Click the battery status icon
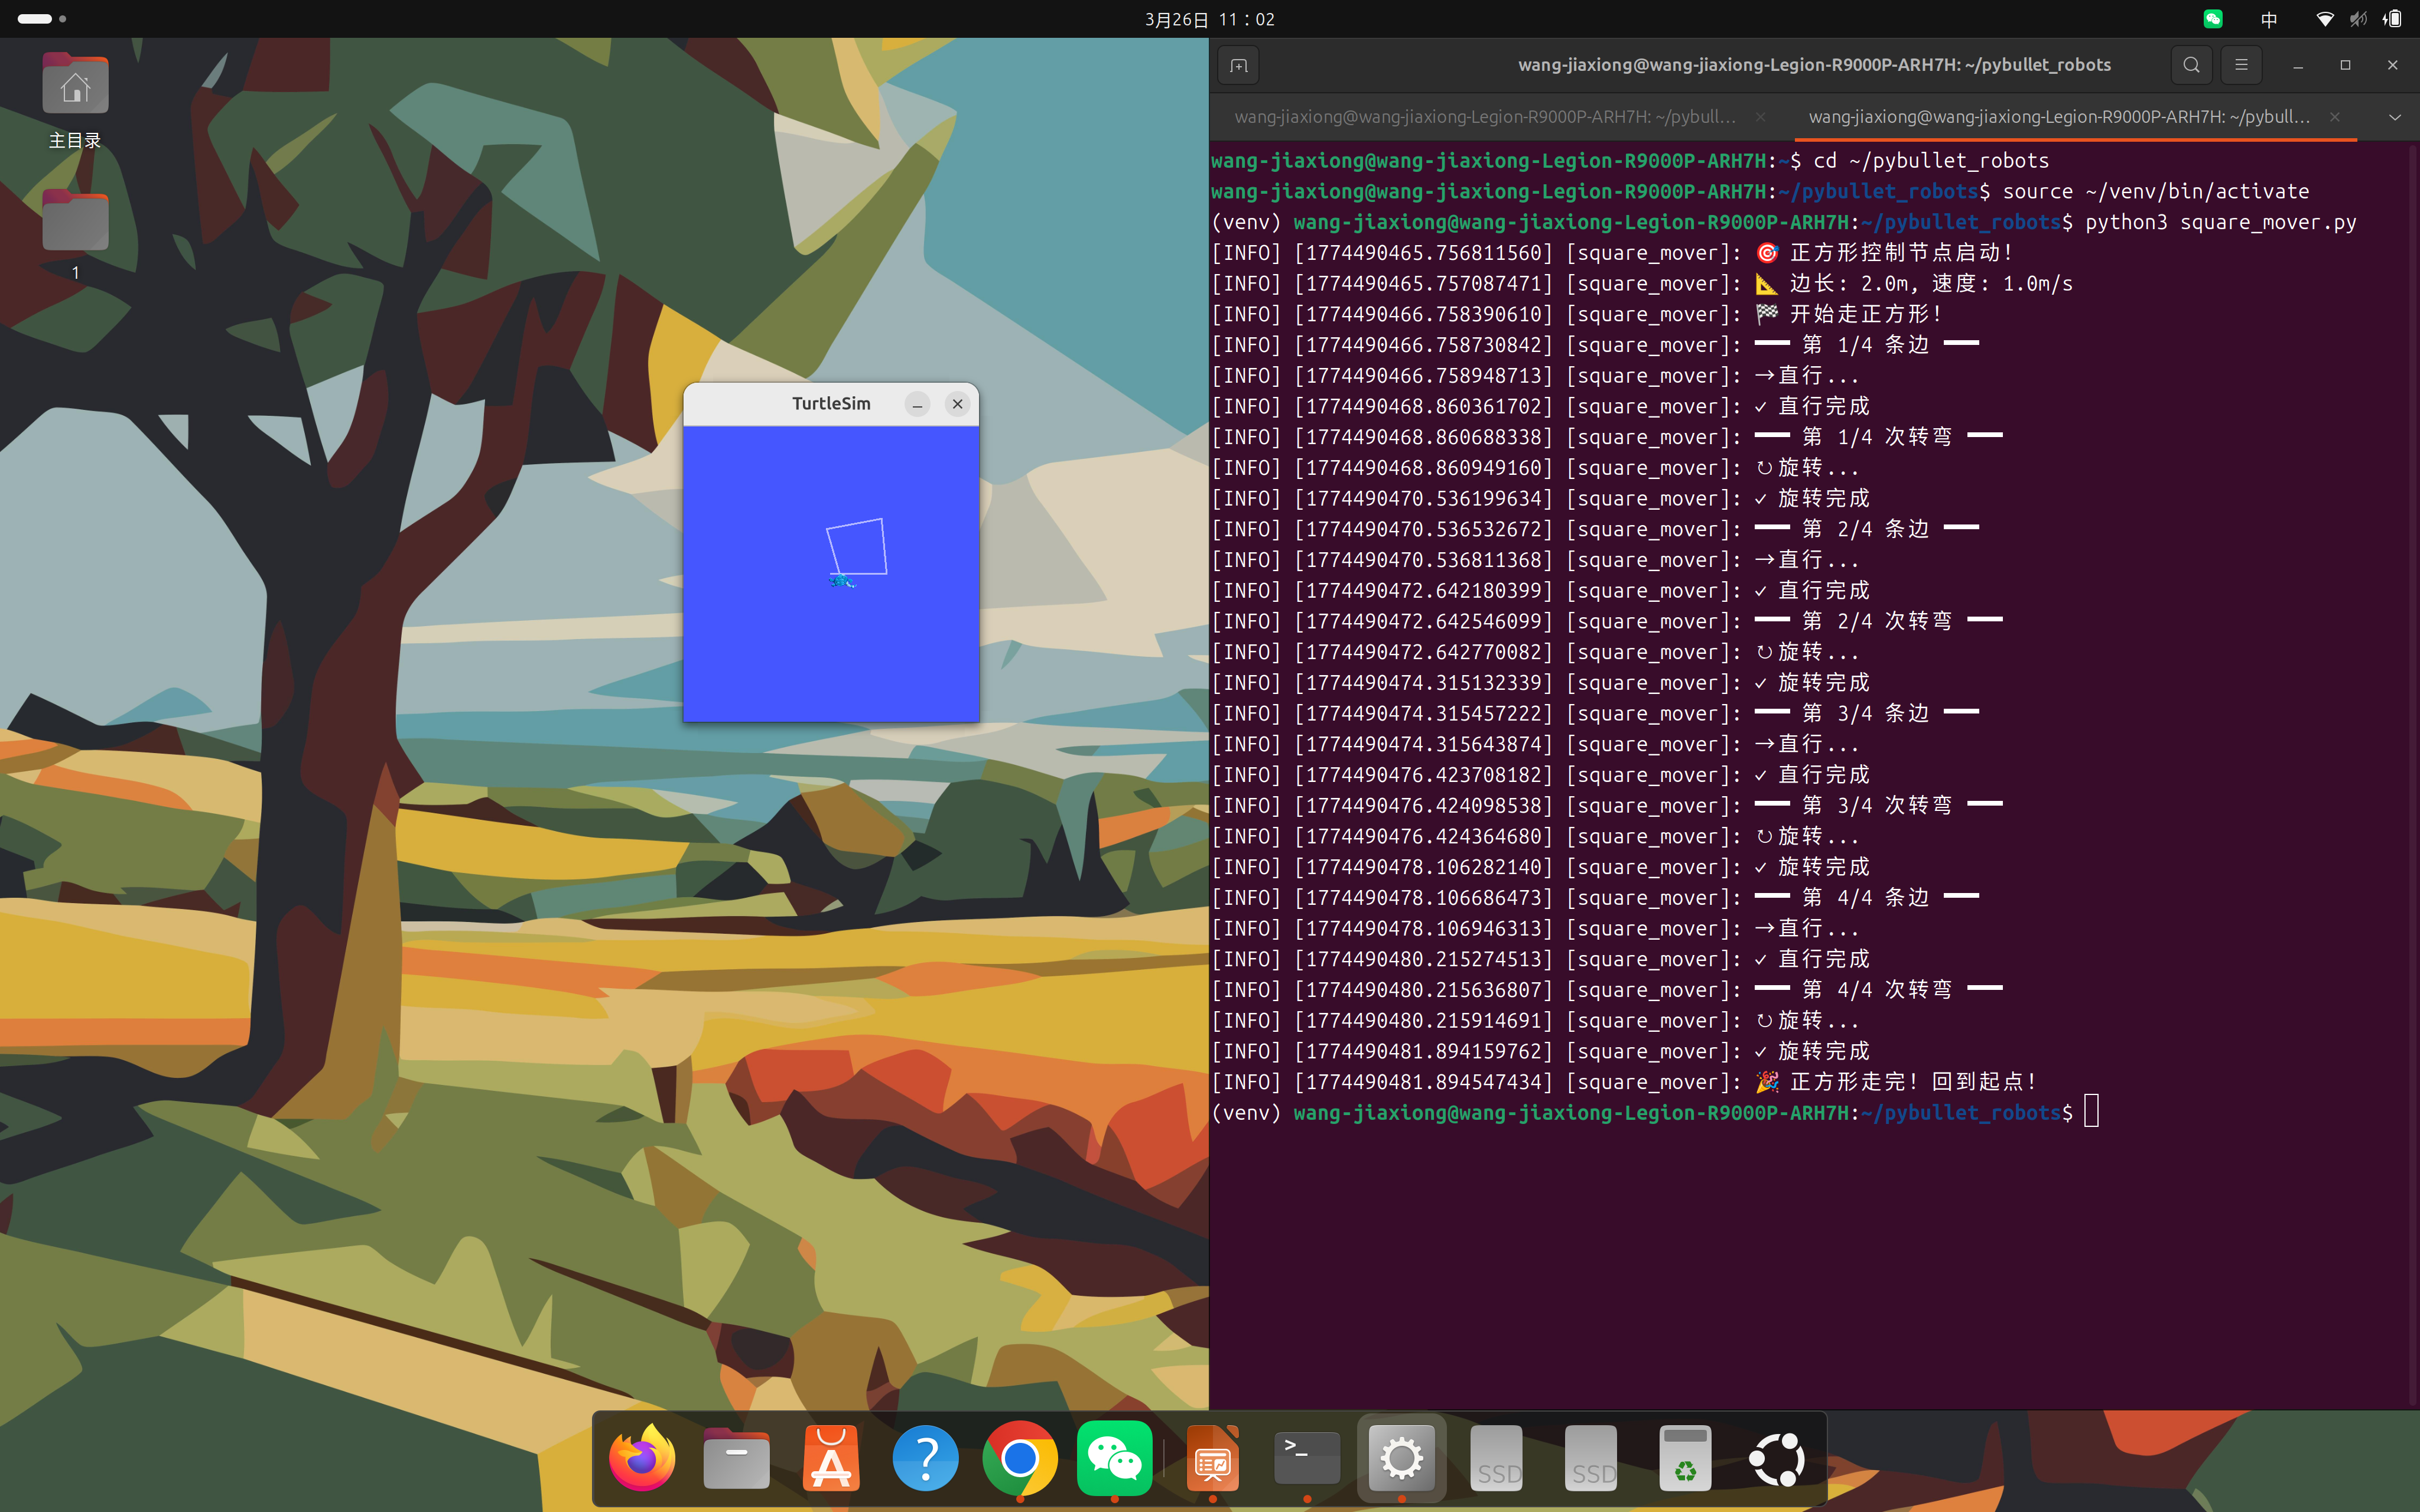2420x1512 pixels. [2393, 19]
